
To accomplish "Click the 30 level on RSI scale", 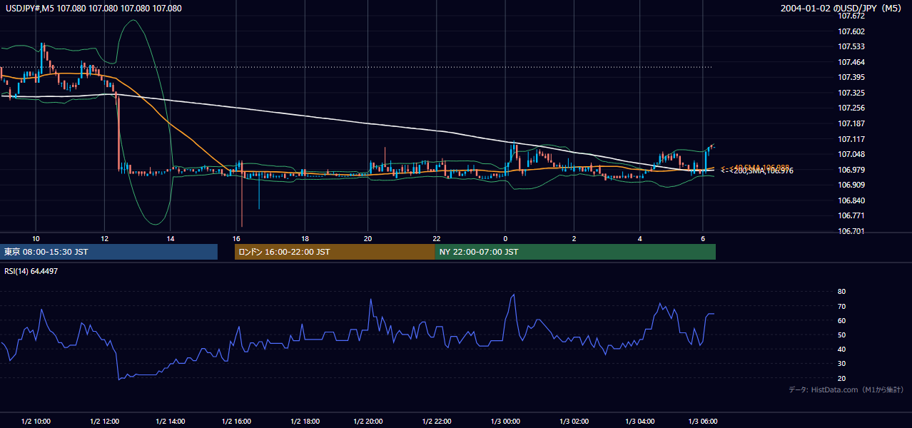I will click(x=841, y=363).
